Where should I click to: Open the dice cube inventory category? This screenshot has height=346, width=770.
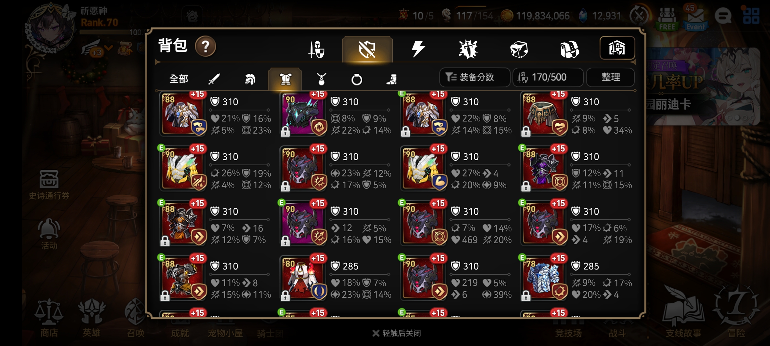519,49
